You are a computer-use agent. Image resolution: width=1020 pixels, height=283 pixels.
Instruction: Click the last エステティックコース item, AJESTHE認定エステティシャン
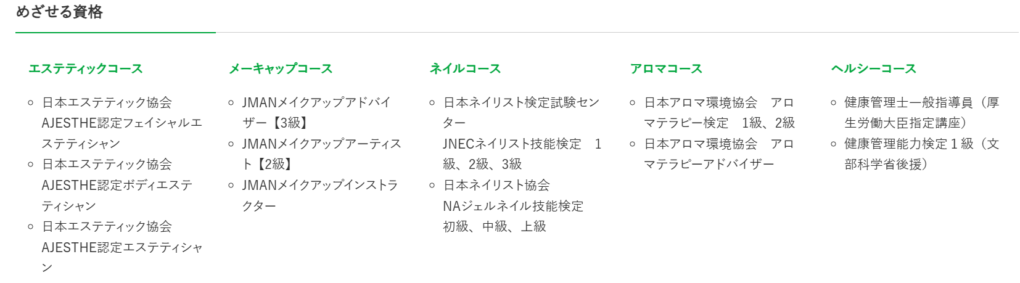[121, 247]
